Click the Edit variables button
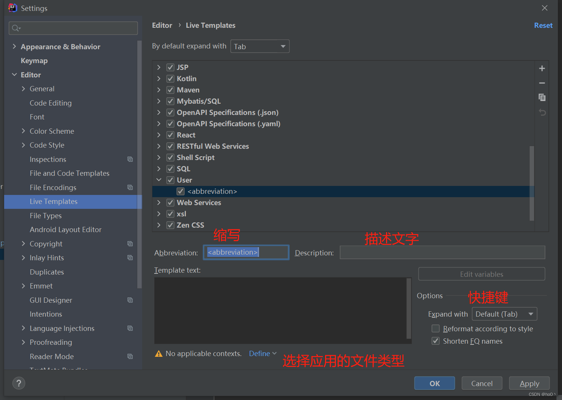 coord(481,274)
